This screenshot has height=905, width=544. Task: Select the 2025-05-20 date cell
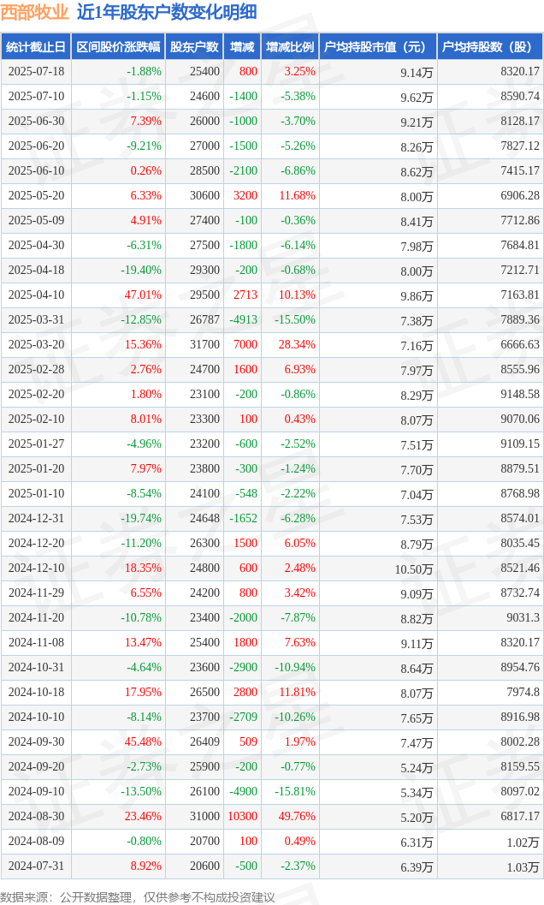click(x=36, y=196)
